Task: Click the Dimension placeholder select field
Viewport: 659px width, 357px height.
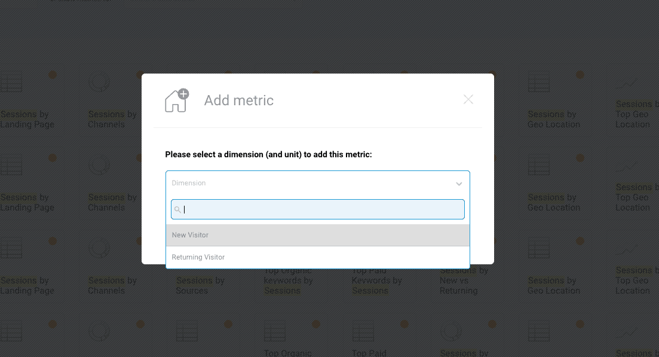Action: (x=311, y=183)
